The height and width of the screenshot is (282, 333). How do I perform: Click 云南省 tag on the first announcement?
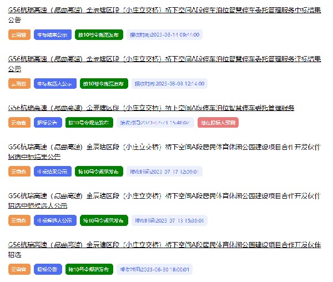click(x=19, y=34)
